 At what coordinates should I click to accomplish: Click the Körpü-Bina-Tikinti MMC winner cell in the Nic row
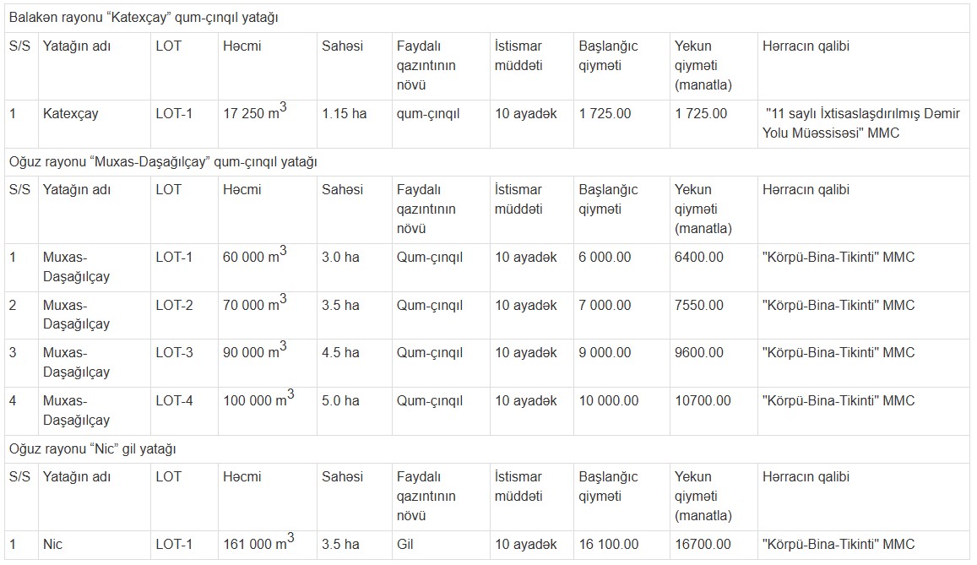(863, 545)
